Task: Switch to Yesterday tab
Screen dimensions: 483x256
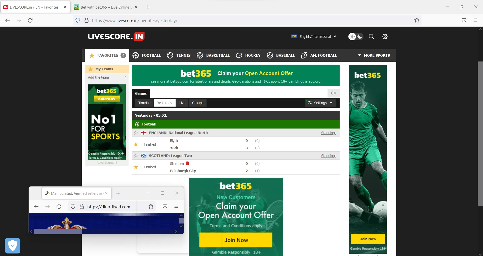Action: pyautogui.click(x=165, y=103)
